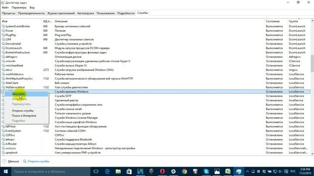314x176 pixels.
Task: Choose Поиск в Интернете in context menu
Action: click(26, 115)
